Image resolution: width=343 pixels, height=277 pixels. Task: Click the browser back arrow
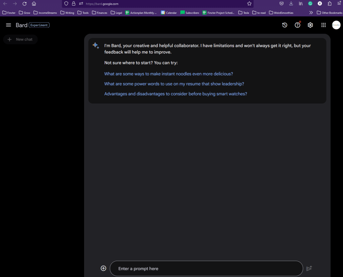5,3
